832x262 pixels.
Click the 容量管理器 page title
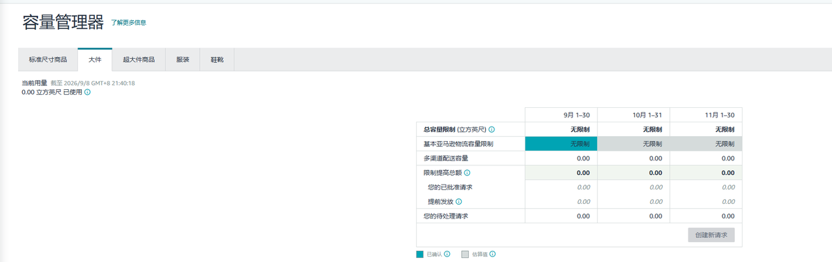[x=63, y=22]
